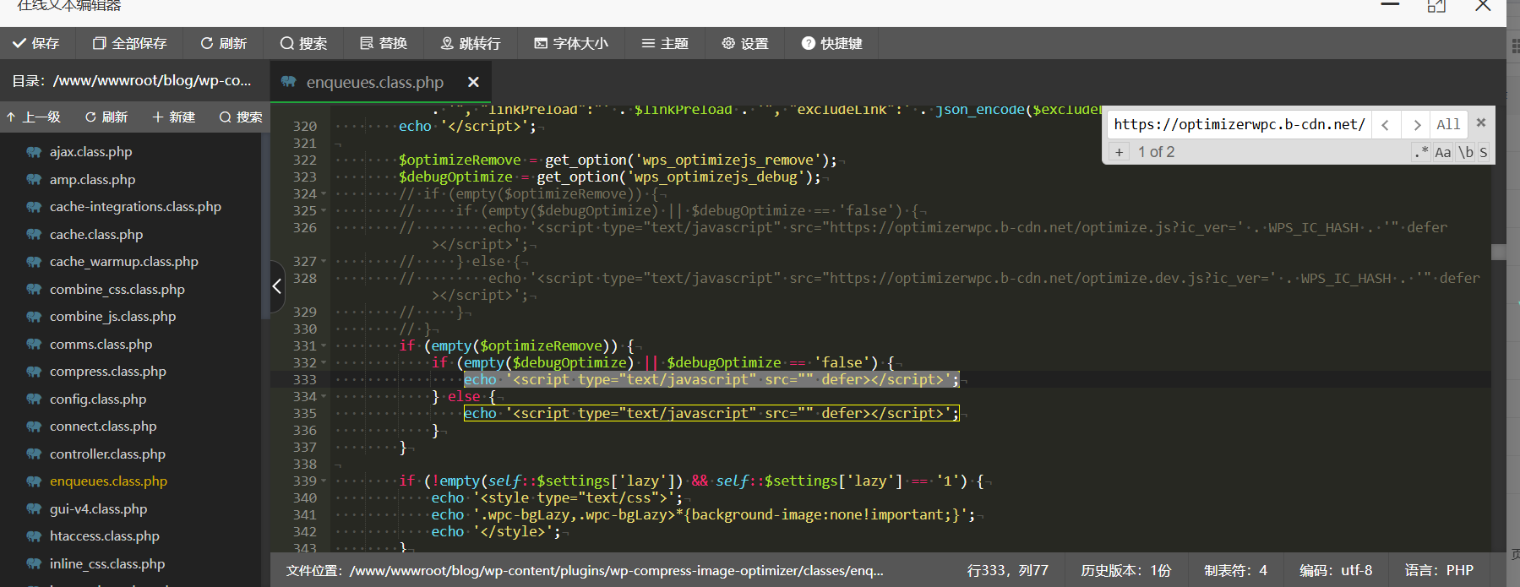Viewport: 1520px width, 587px height.
Task: Fold the code block at line 324
Action: [324, 194]
